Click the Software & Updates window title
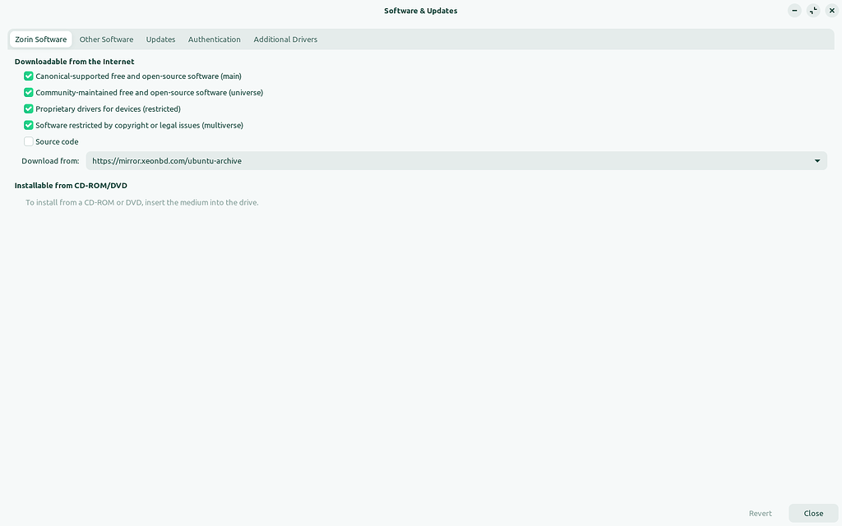The height and width of the screenshot is (526, 842). tap(420, 11)
